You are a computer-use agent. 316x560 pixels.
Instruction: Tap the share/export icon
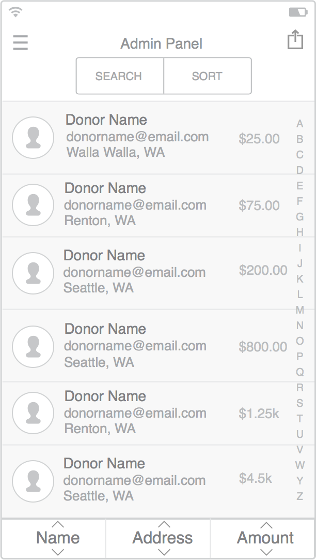[295, 40]
